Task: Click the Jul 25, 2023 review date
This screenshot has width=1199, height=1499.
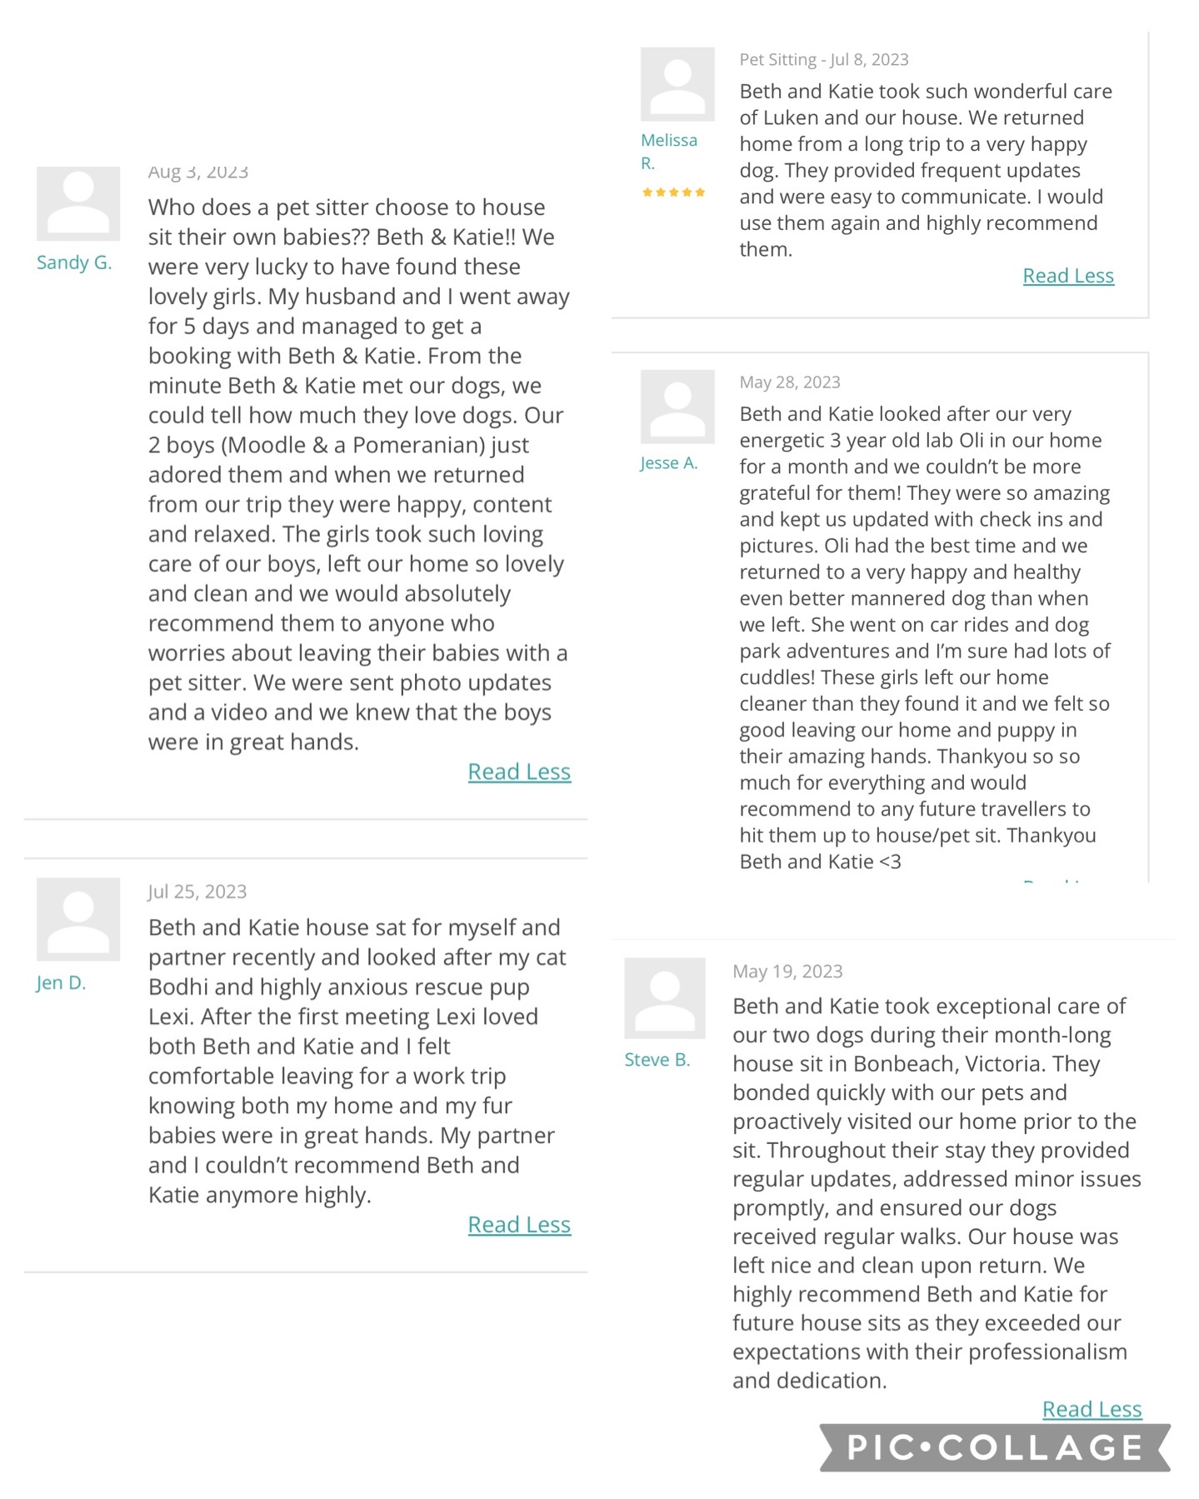Action: (197, 892)
